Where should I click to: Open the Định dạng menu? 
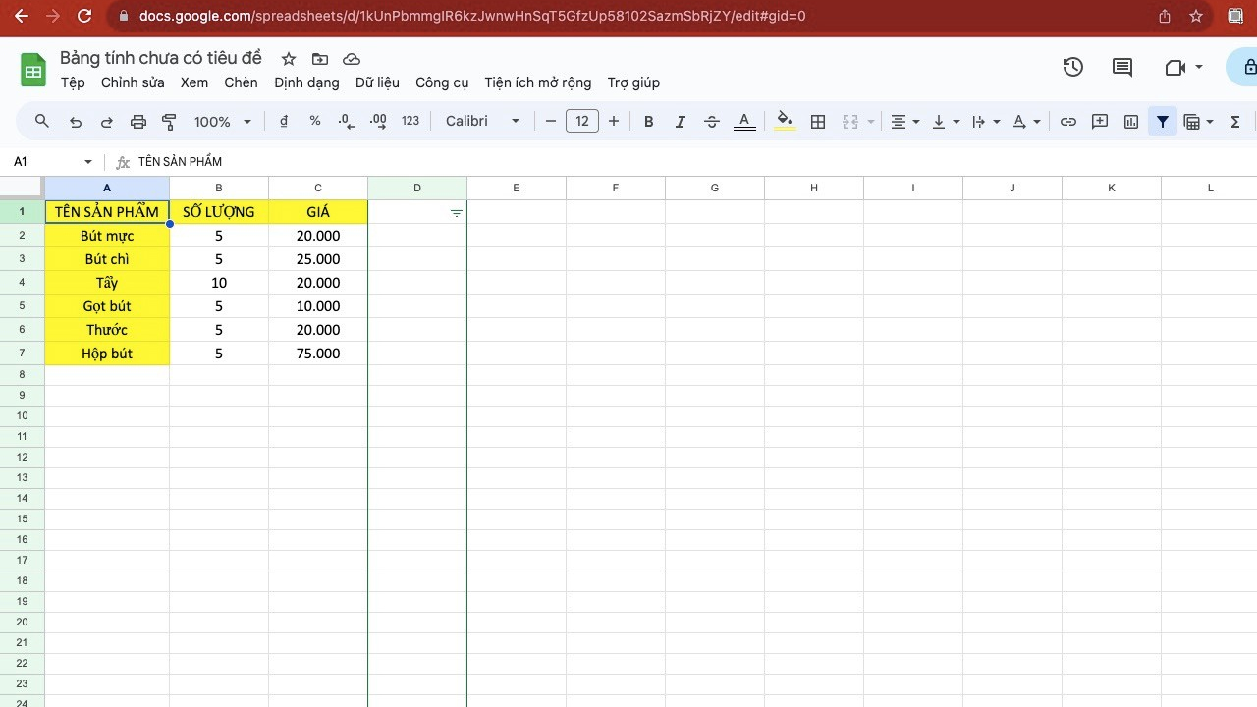coord(306,82)
